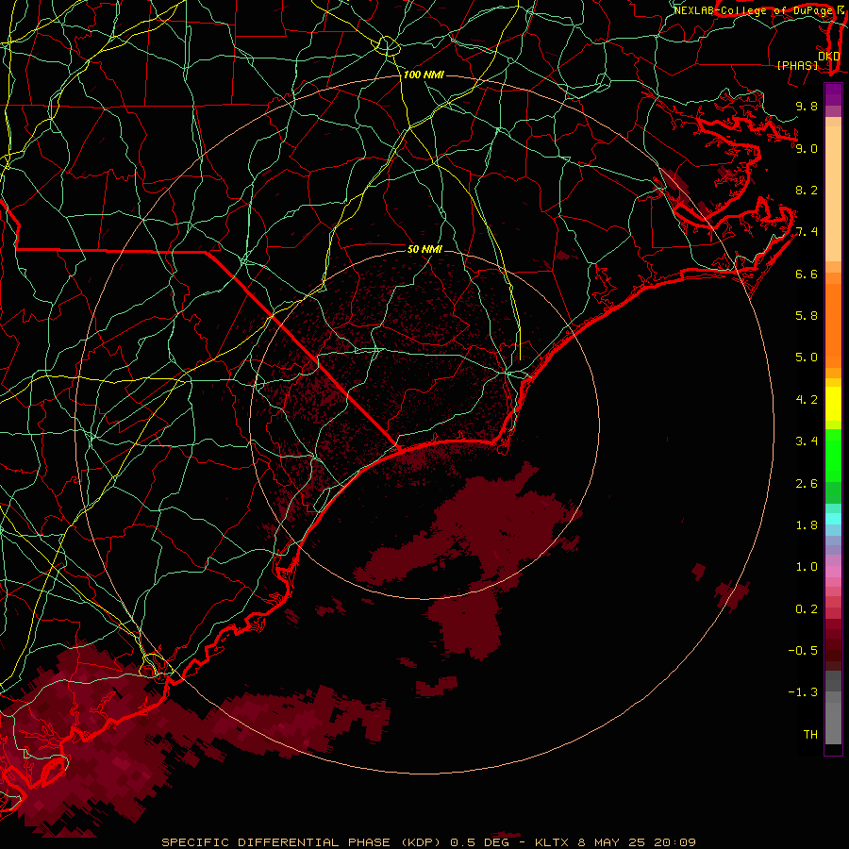The image size is (849, 849).
Task: Click the 9.8 value on color scale
Action: tap(807, 106)
